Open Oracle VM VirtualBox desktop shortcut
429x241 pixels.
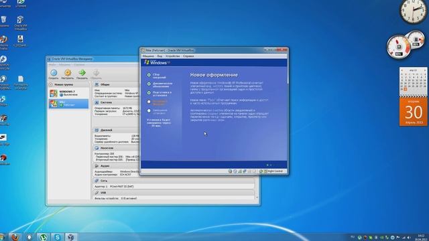point(21,23)
